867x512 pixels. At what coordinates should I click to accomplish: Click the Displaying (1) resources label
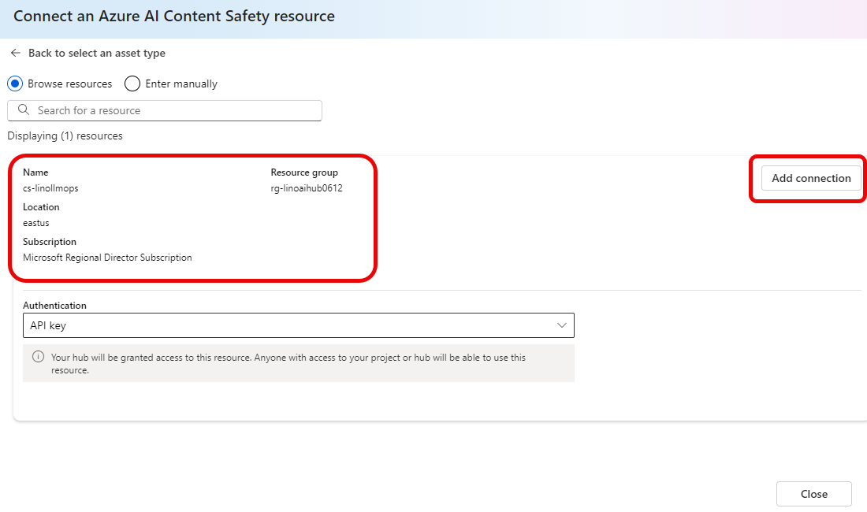[65, 135]
